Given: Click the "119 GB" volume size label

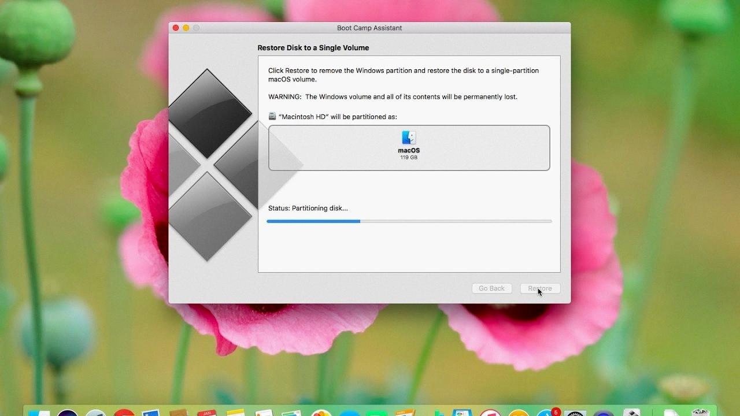Looking at the screenshot, I should (x=409, y=157).
